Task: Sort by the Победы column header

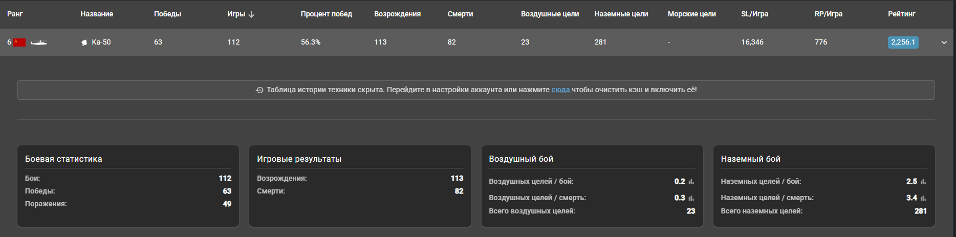Action: click(x=167, y=14)
